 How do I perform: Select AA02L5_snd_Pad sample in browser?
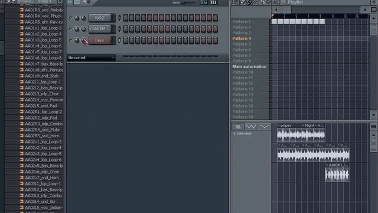tap(41, 106)
